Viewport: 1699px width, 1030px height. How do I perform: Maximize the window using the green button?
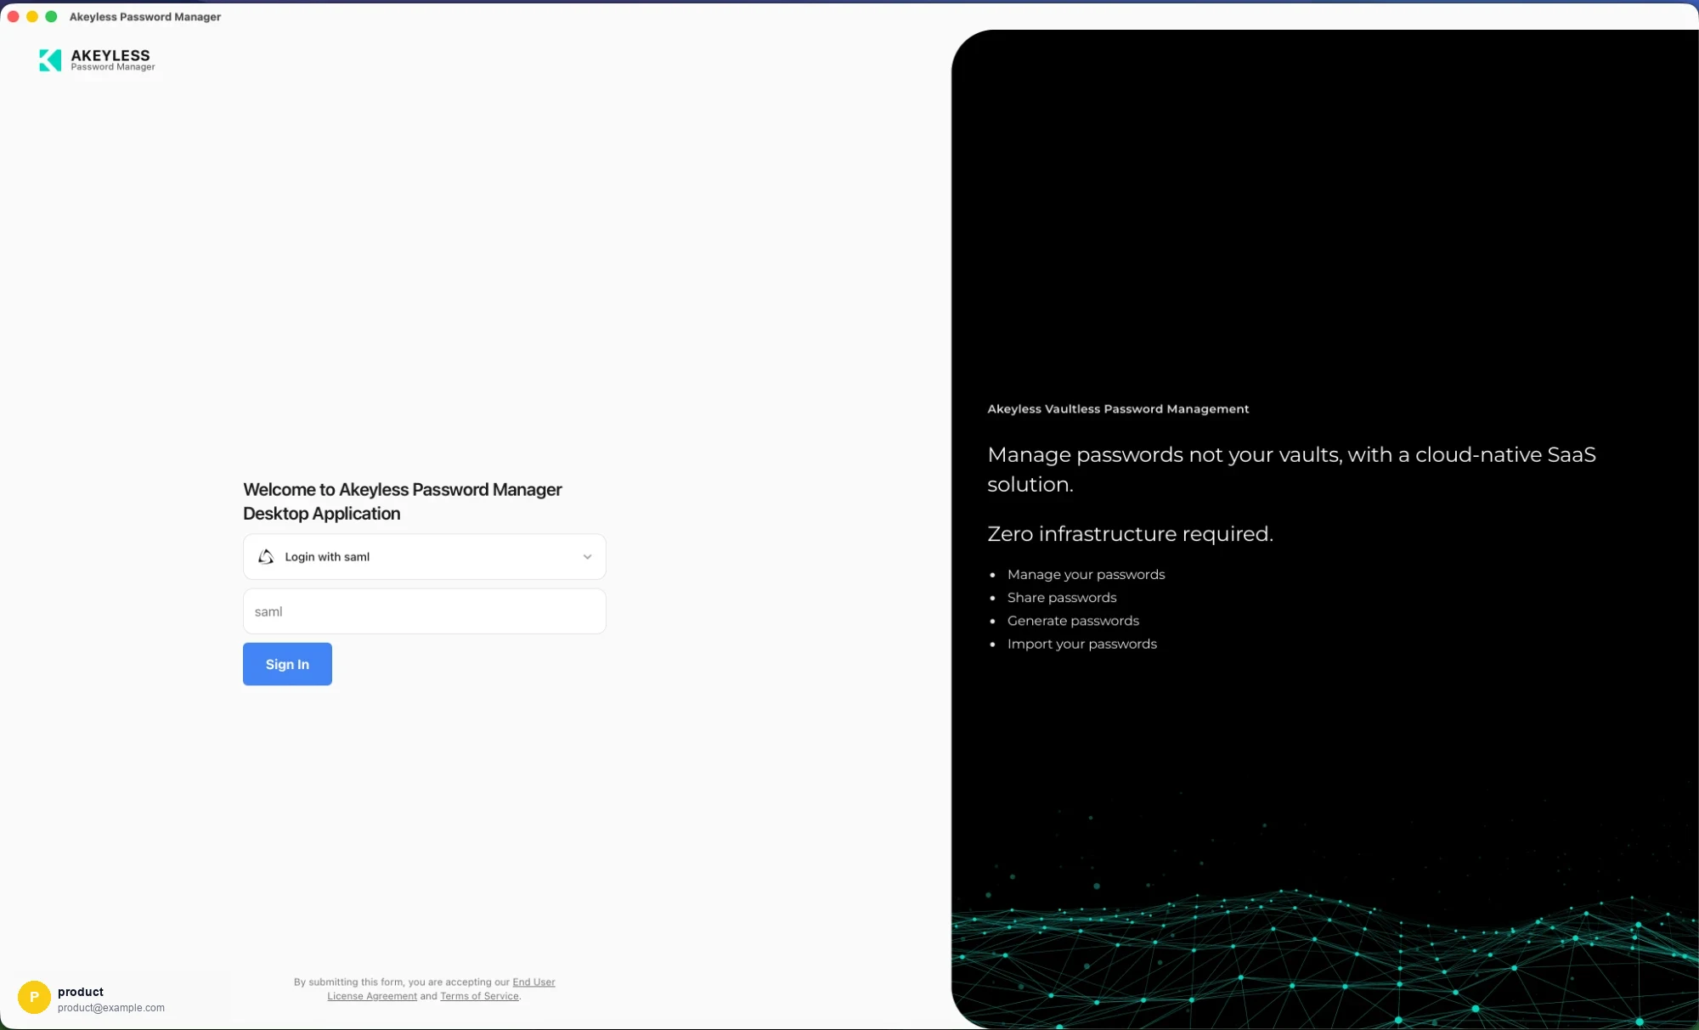51,16
